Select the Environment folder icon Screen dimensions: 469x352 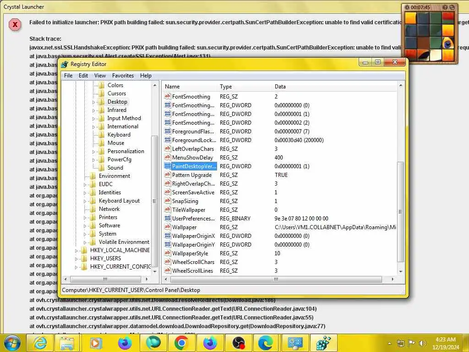(x=93, y=176)
